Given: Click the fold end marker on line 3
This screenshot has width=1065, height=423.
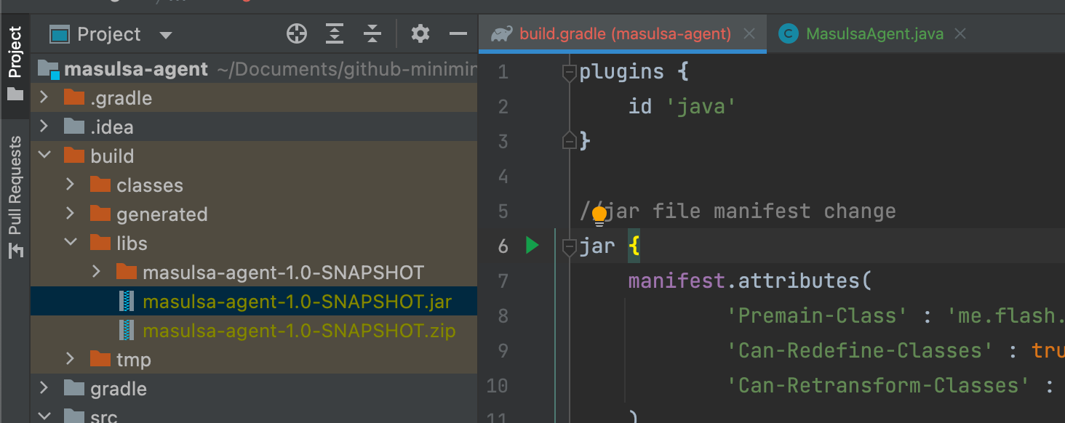Looking at the screenshot, I should tap(570, 141).
